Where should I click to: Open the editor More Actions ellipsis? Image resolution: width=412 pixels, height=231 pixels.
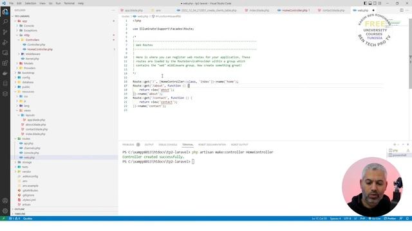407,10
